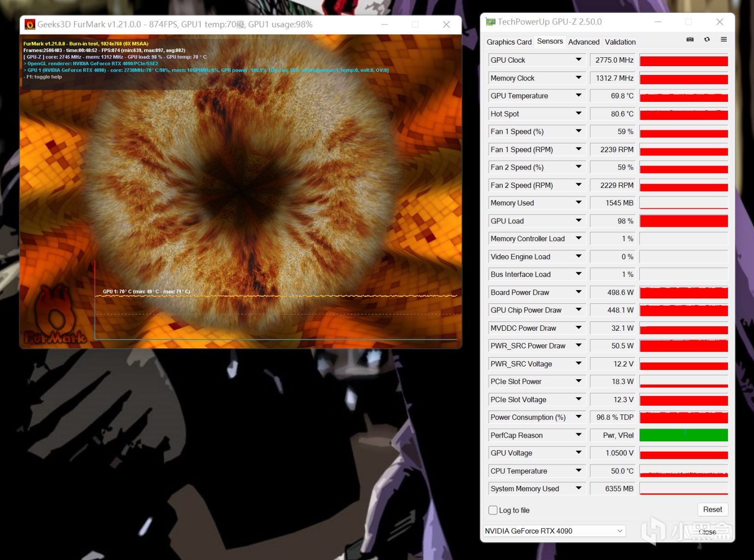
Task: Open the MVDDC Power Draw dropdown
Action: point(579,328)
